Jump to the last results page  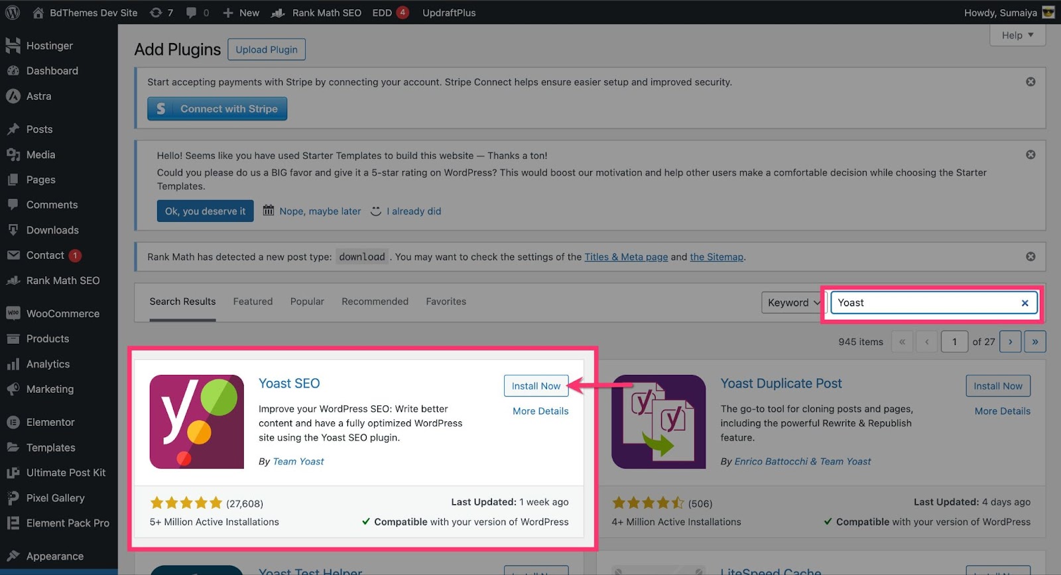click(x=1034, y=342)
